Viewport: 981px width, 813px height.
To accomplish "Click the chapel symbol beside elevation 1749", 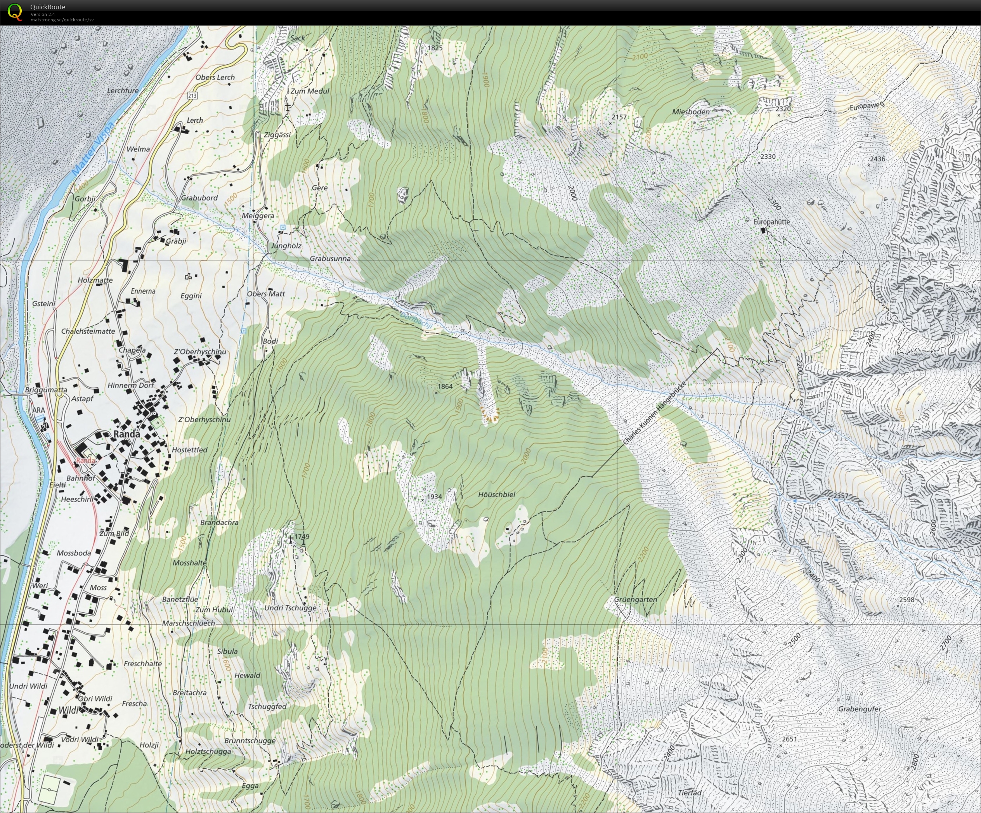I will pos(291,539).
